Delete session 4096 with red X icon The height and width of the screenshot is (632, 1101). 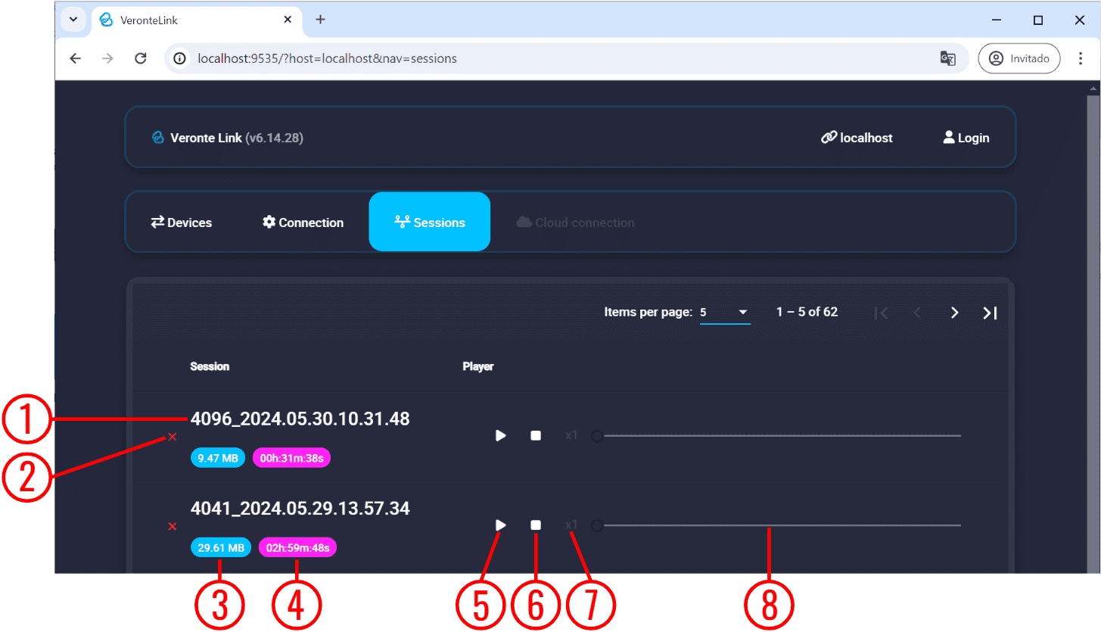point(173,437)
